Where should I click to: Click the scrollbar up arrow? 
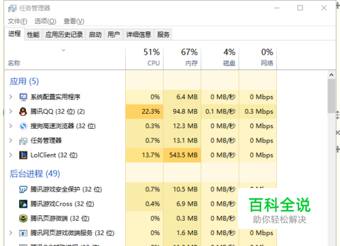click(331, 75)
